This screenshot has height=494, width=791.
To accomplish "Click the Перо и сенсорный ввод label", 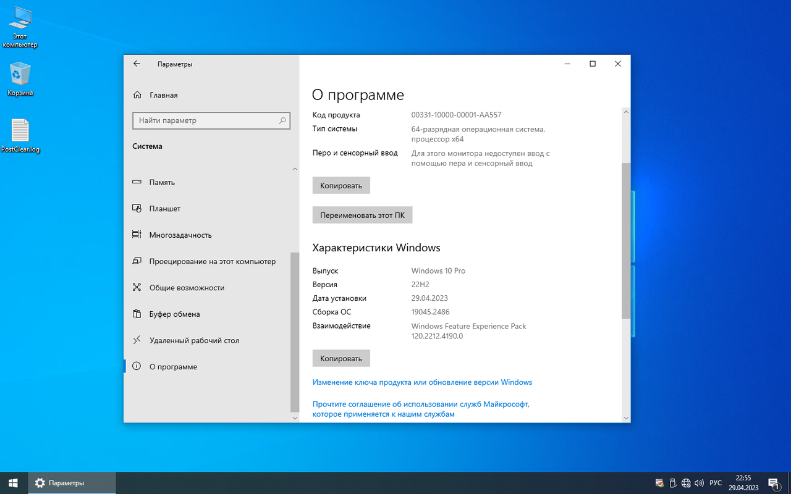I will pyautogui.click(x=355, y=153).
